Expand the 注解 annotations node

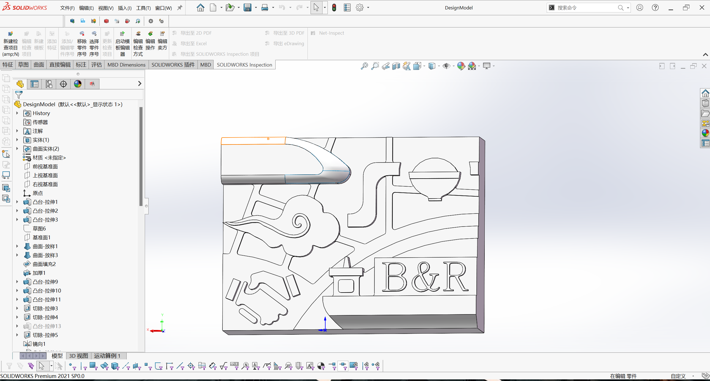tap(17, 131)
